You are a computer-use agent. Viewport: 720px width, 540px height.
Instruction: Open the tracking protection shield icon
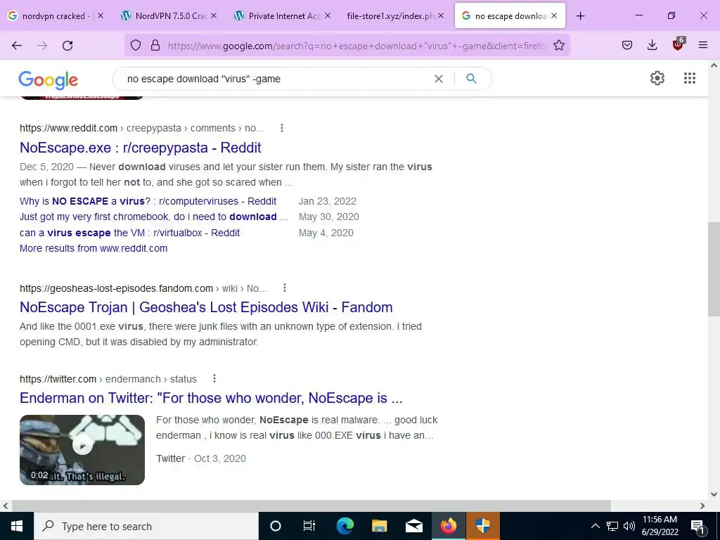click(x=136, y=45)
